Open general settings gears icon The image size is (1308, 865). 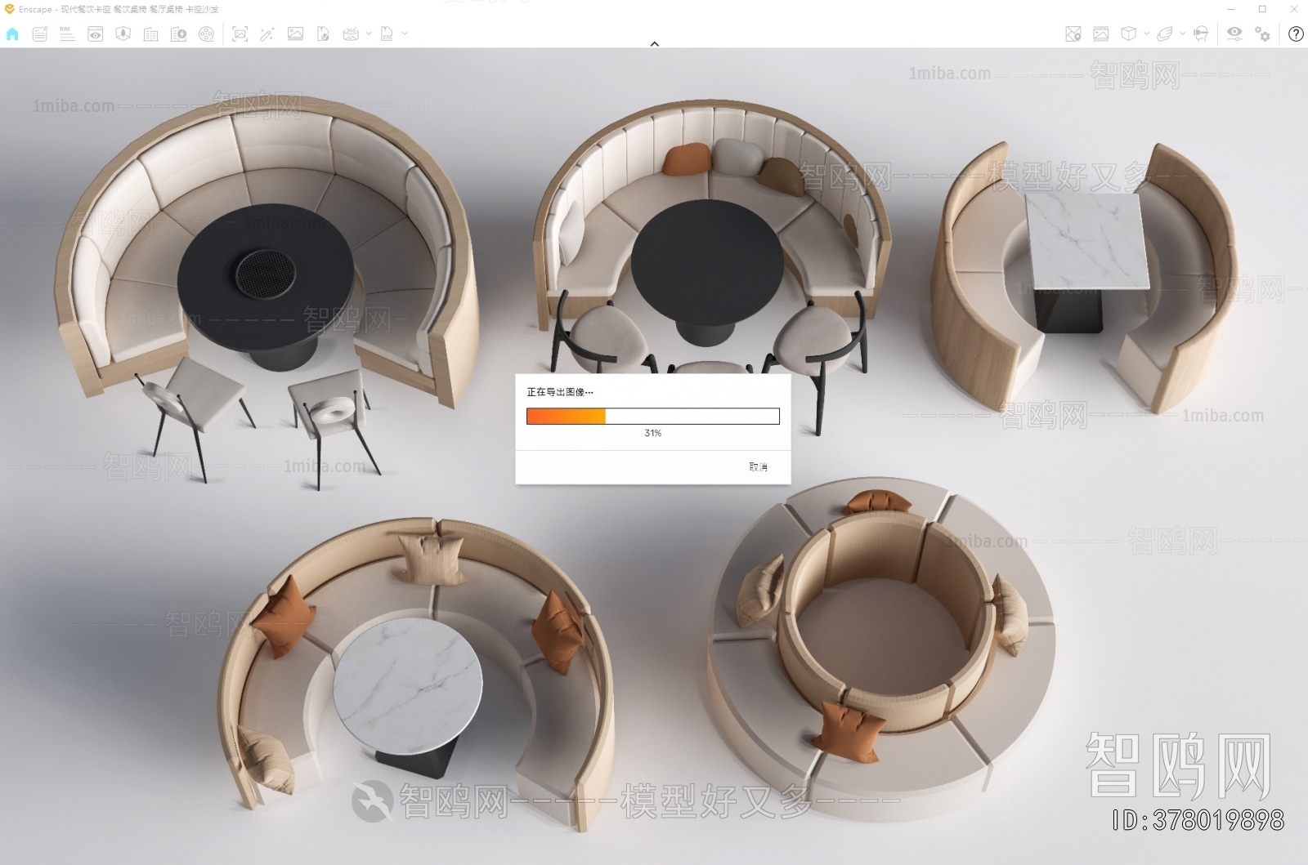point(1263,33)
